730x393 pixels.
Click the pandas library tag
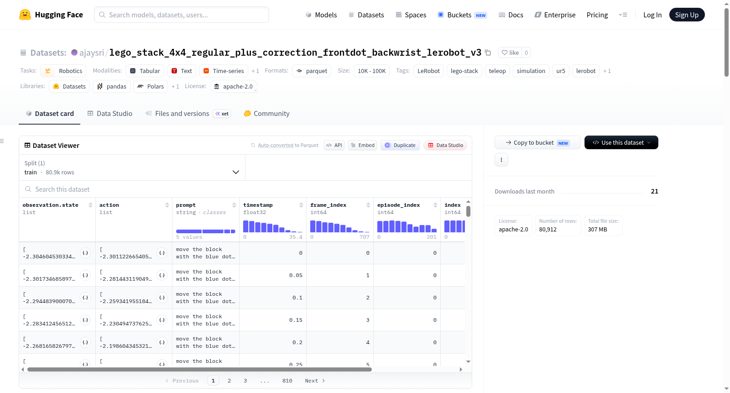point(112,86)
